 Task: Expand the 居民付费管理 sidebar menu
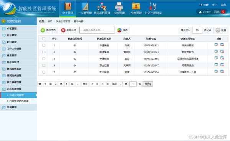pyautogui.click(x=18, y=75)
